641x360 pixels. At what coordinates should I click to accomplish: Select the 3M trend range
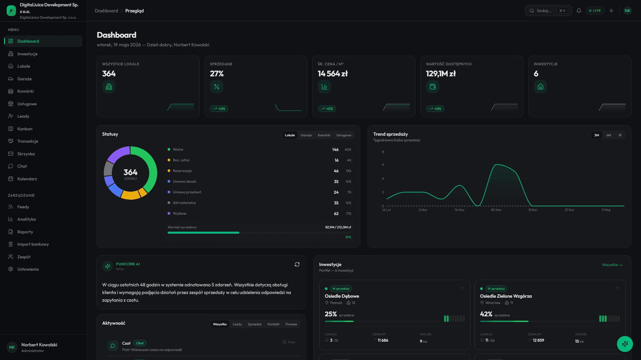tap(597, 135)
